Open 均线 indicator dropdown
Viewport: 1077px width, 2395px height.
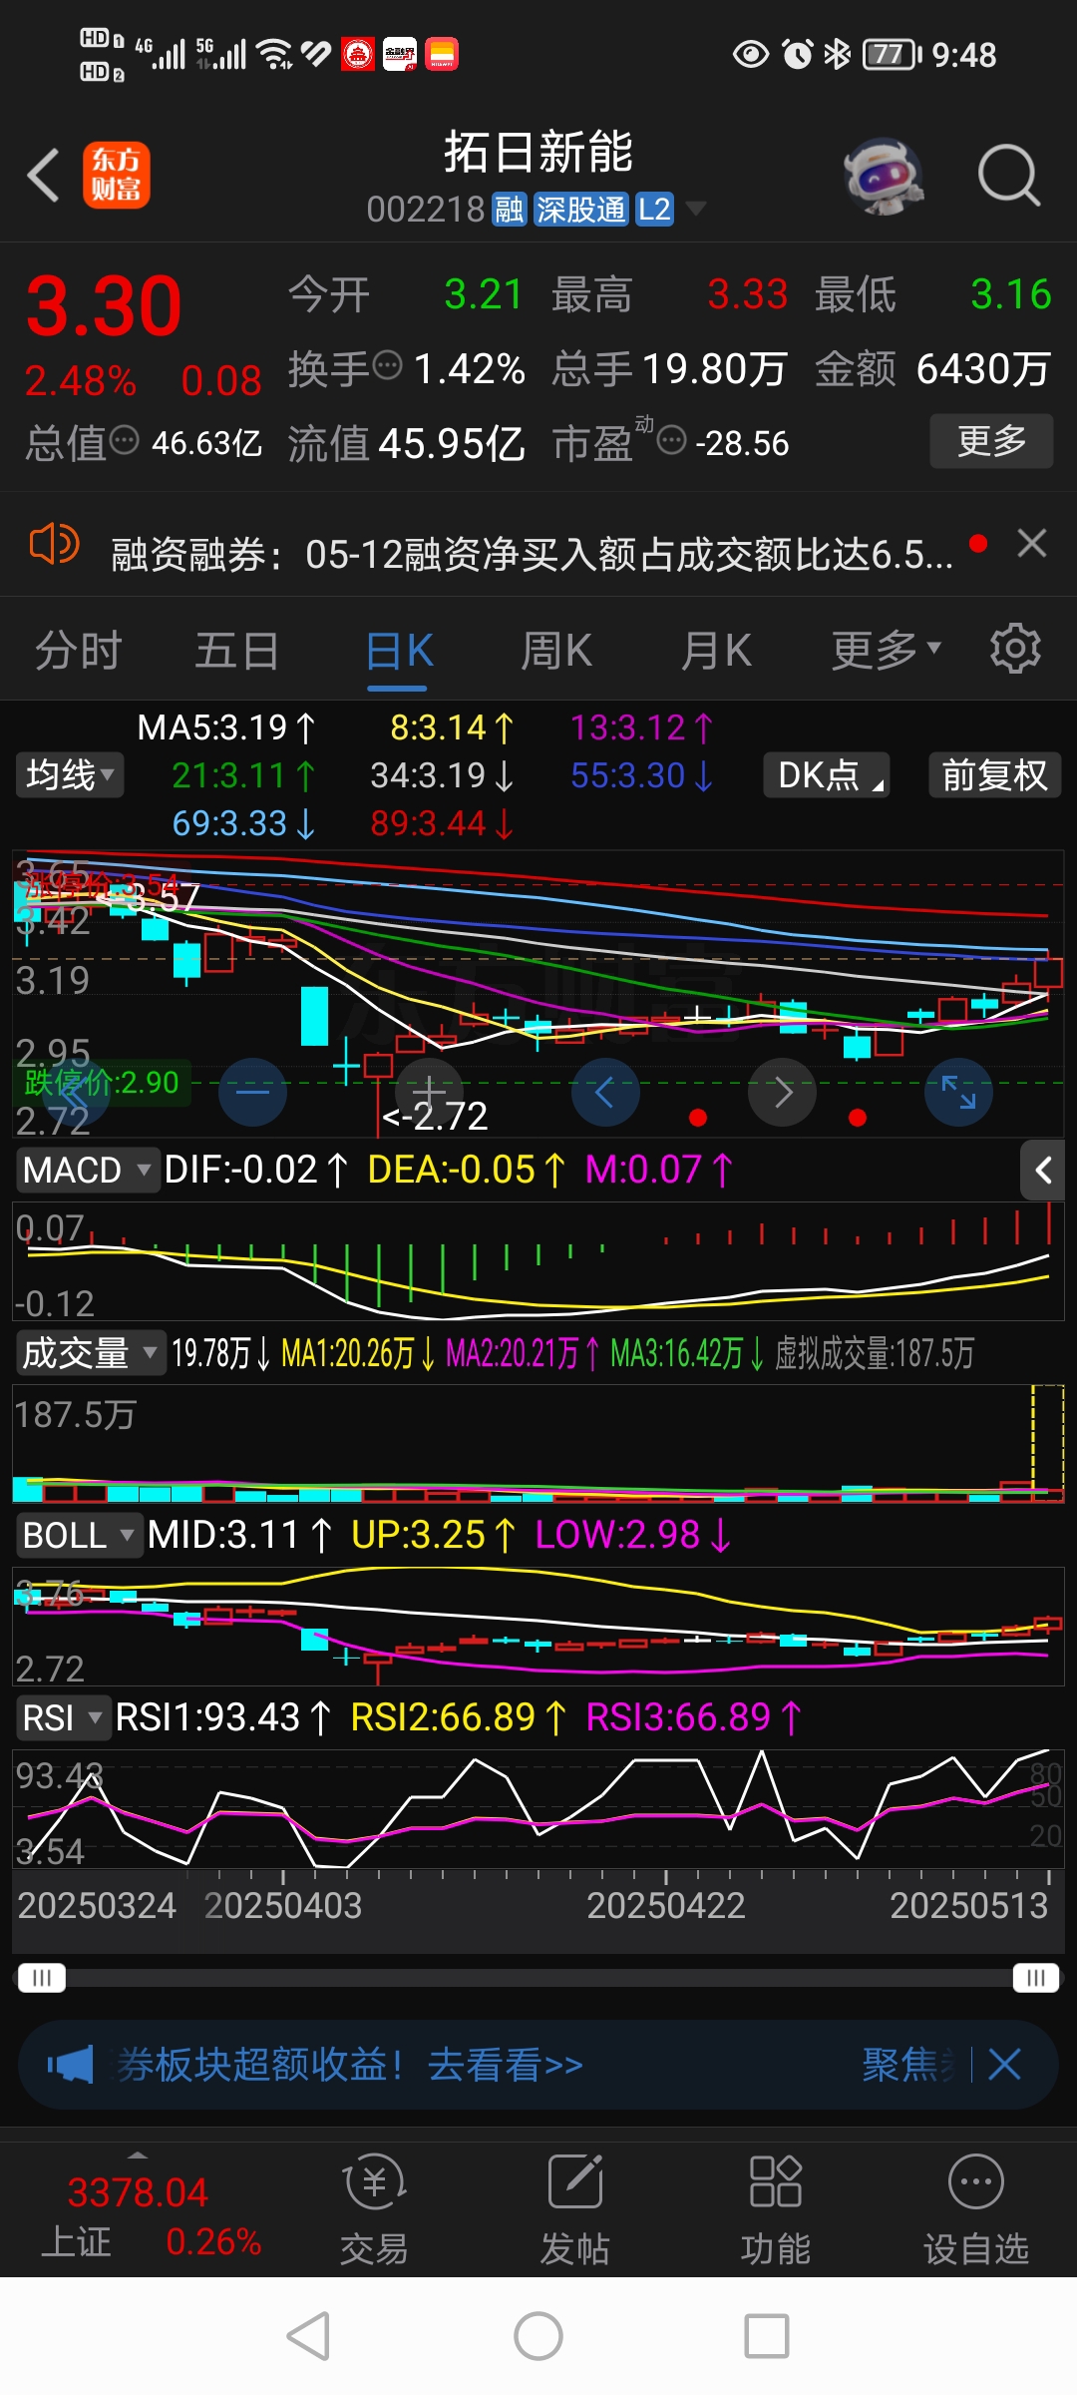[x=70, y=775]
